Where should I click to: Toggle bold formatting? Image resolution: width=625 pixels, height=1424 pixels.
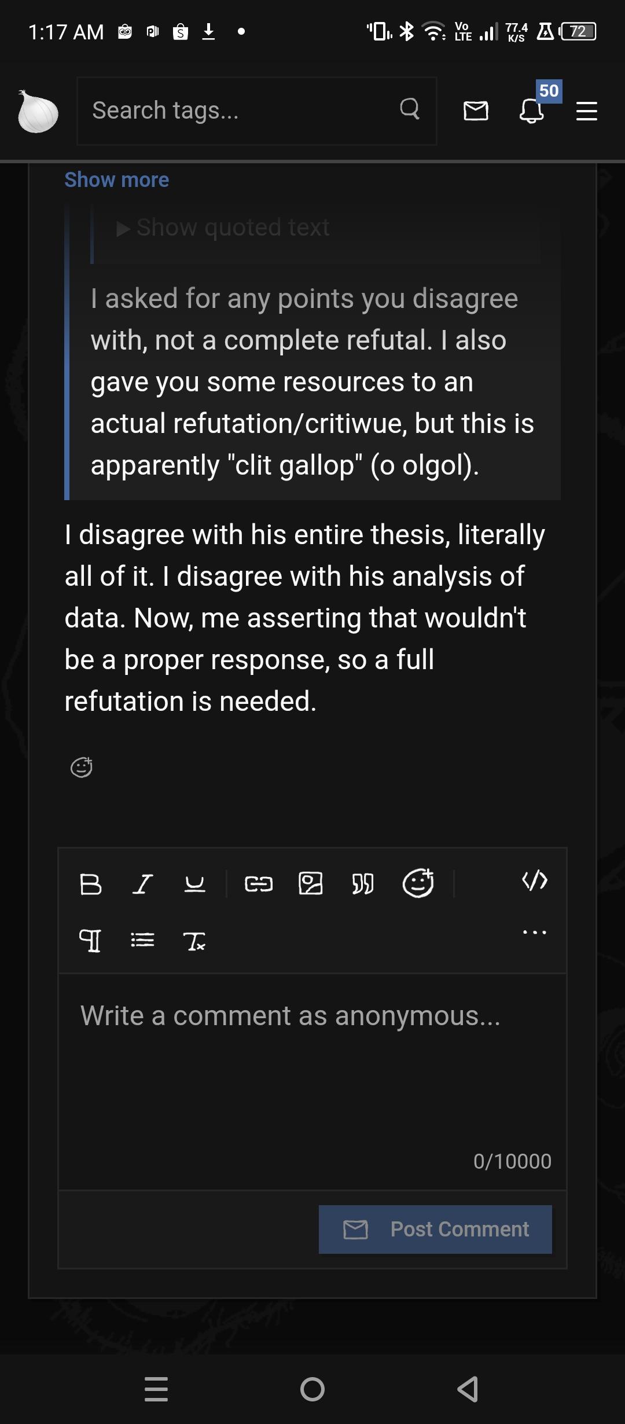coord(90,884)
